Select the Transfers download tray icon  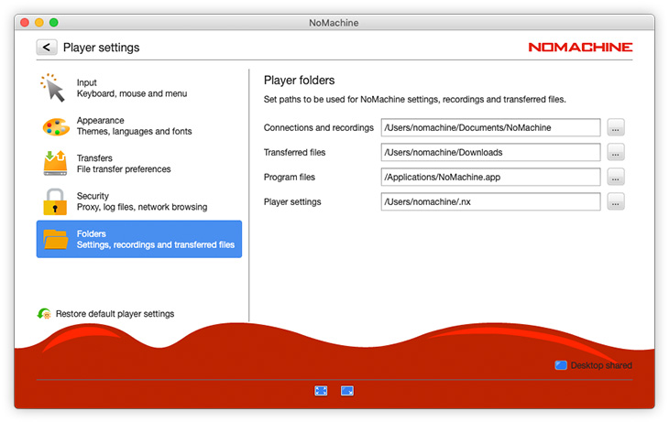tap(55, 163)
